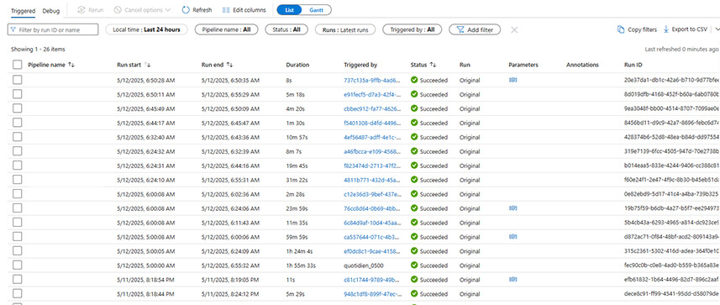Click Export to CSV
The image size is (720, 305).
685,29
